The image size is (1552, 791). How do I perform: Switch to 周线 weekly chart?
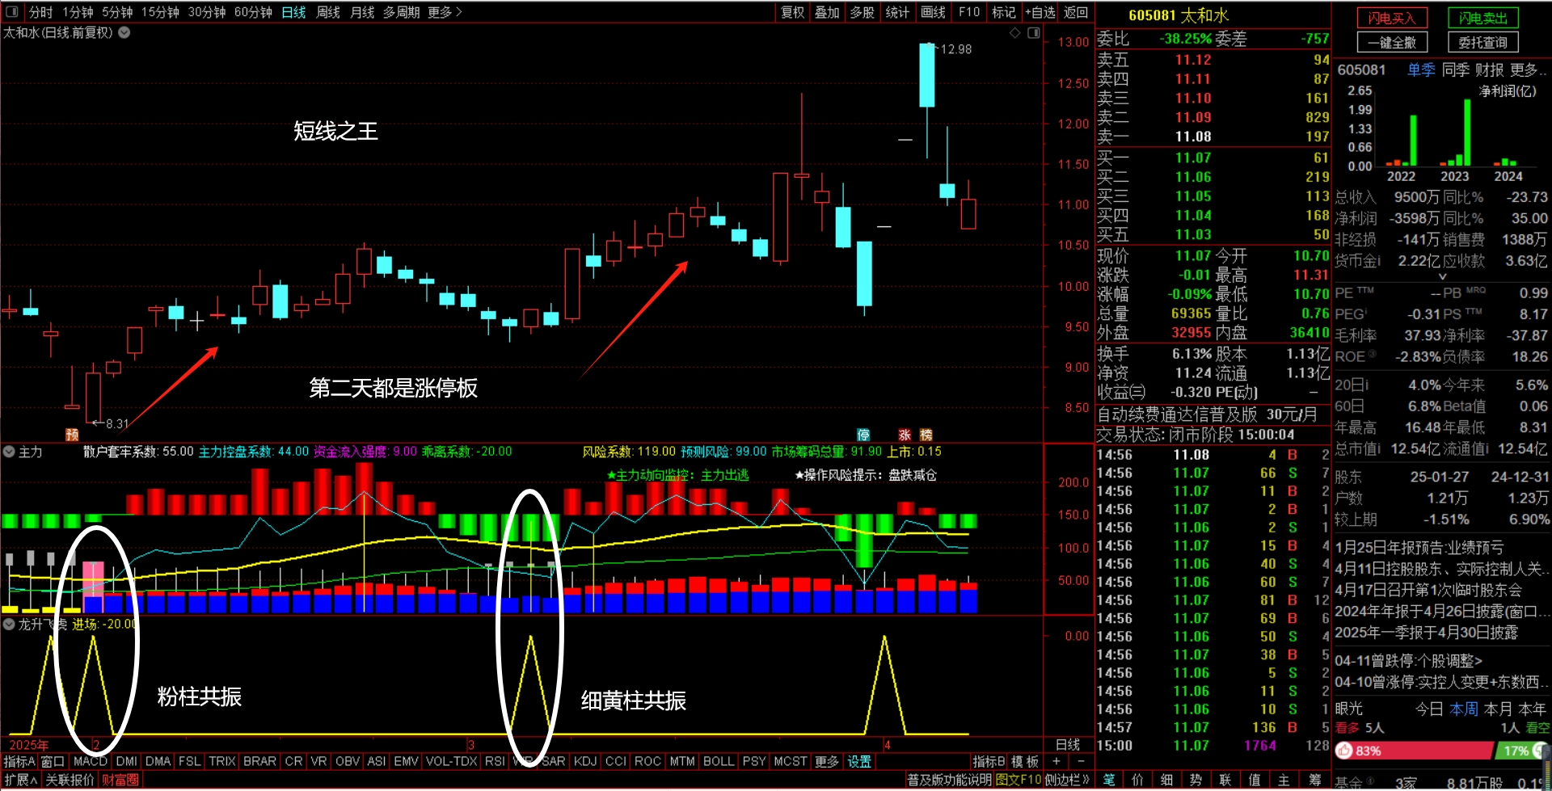[x=327, y=12]
